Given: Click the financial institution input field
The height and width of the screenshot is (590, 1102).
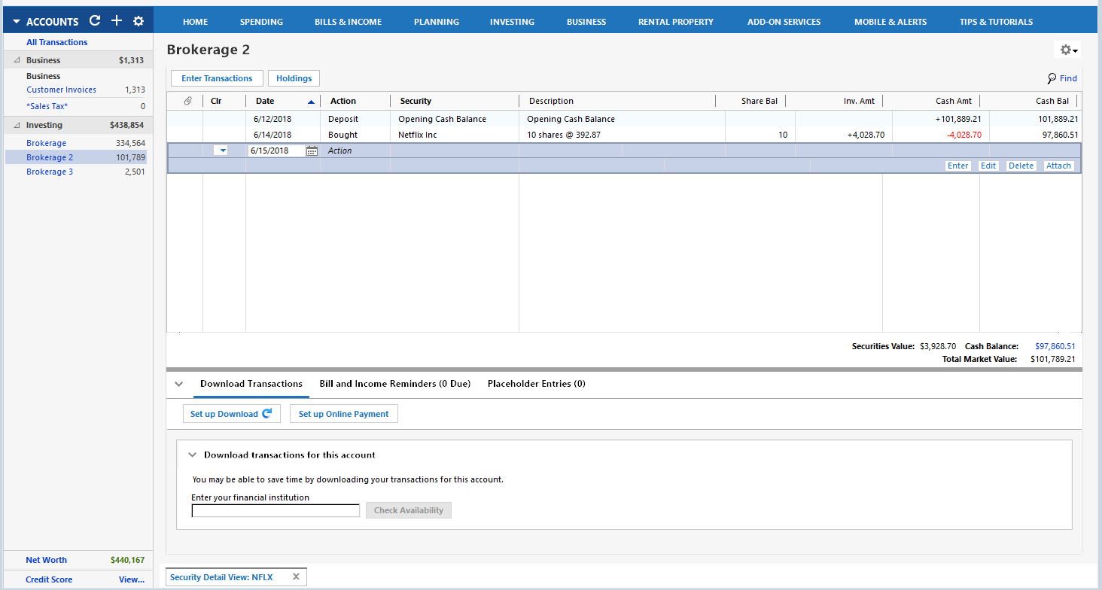Looking at the screenshot, I should [x=275, y=511].
